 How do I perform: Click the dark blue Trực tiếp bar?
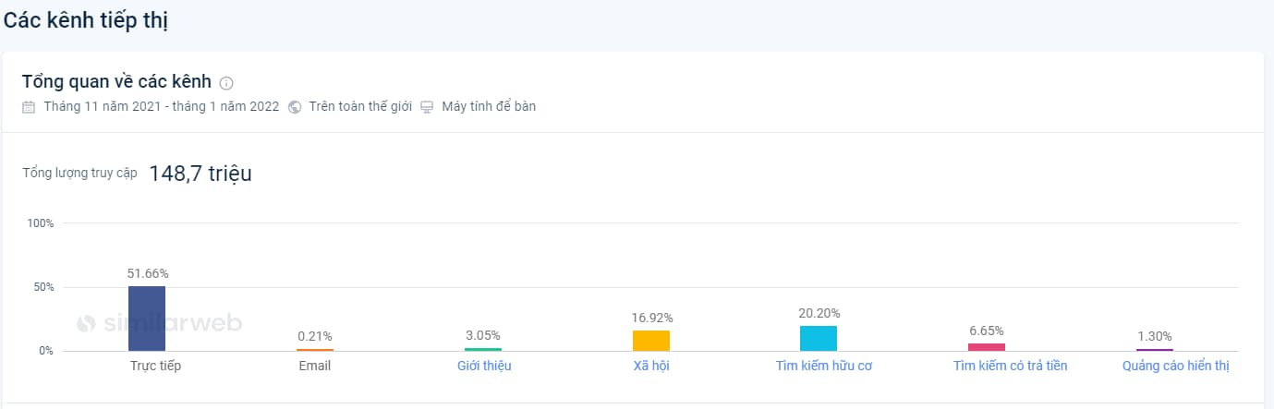[147, 319]
